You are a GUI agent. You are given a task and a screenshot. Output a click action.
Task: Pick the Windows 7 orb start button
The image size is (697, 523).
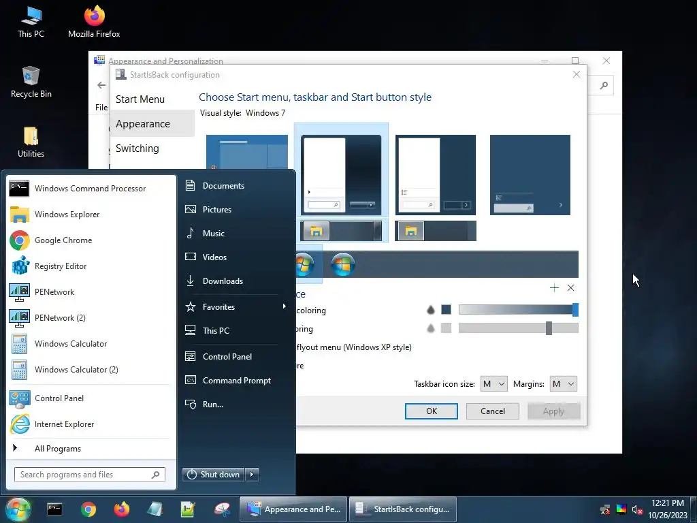coord(306,265)
